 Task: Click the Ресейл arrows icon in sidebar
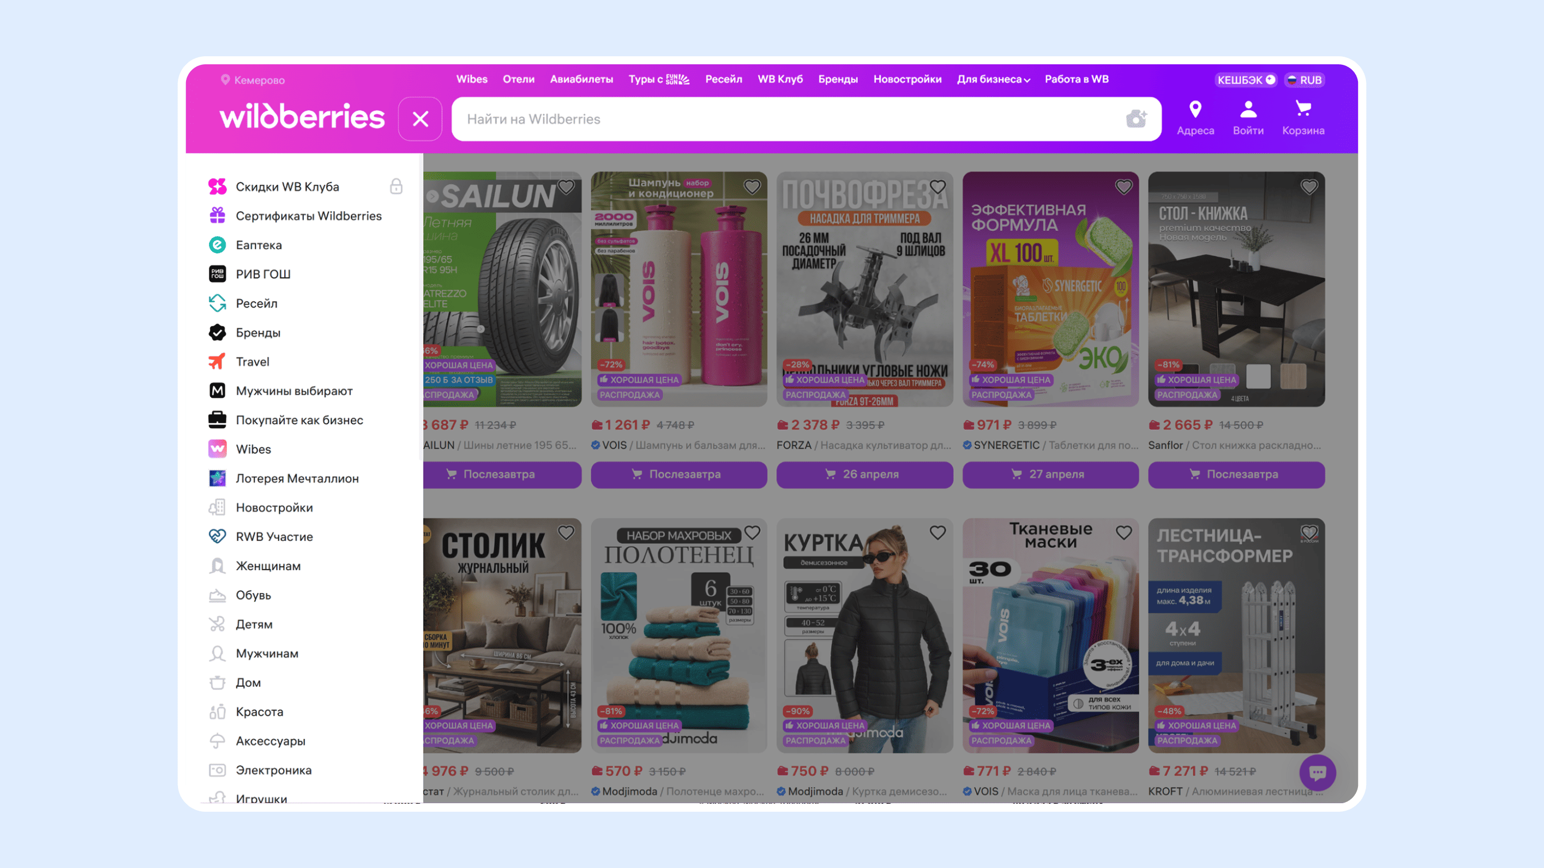(217, 303)
